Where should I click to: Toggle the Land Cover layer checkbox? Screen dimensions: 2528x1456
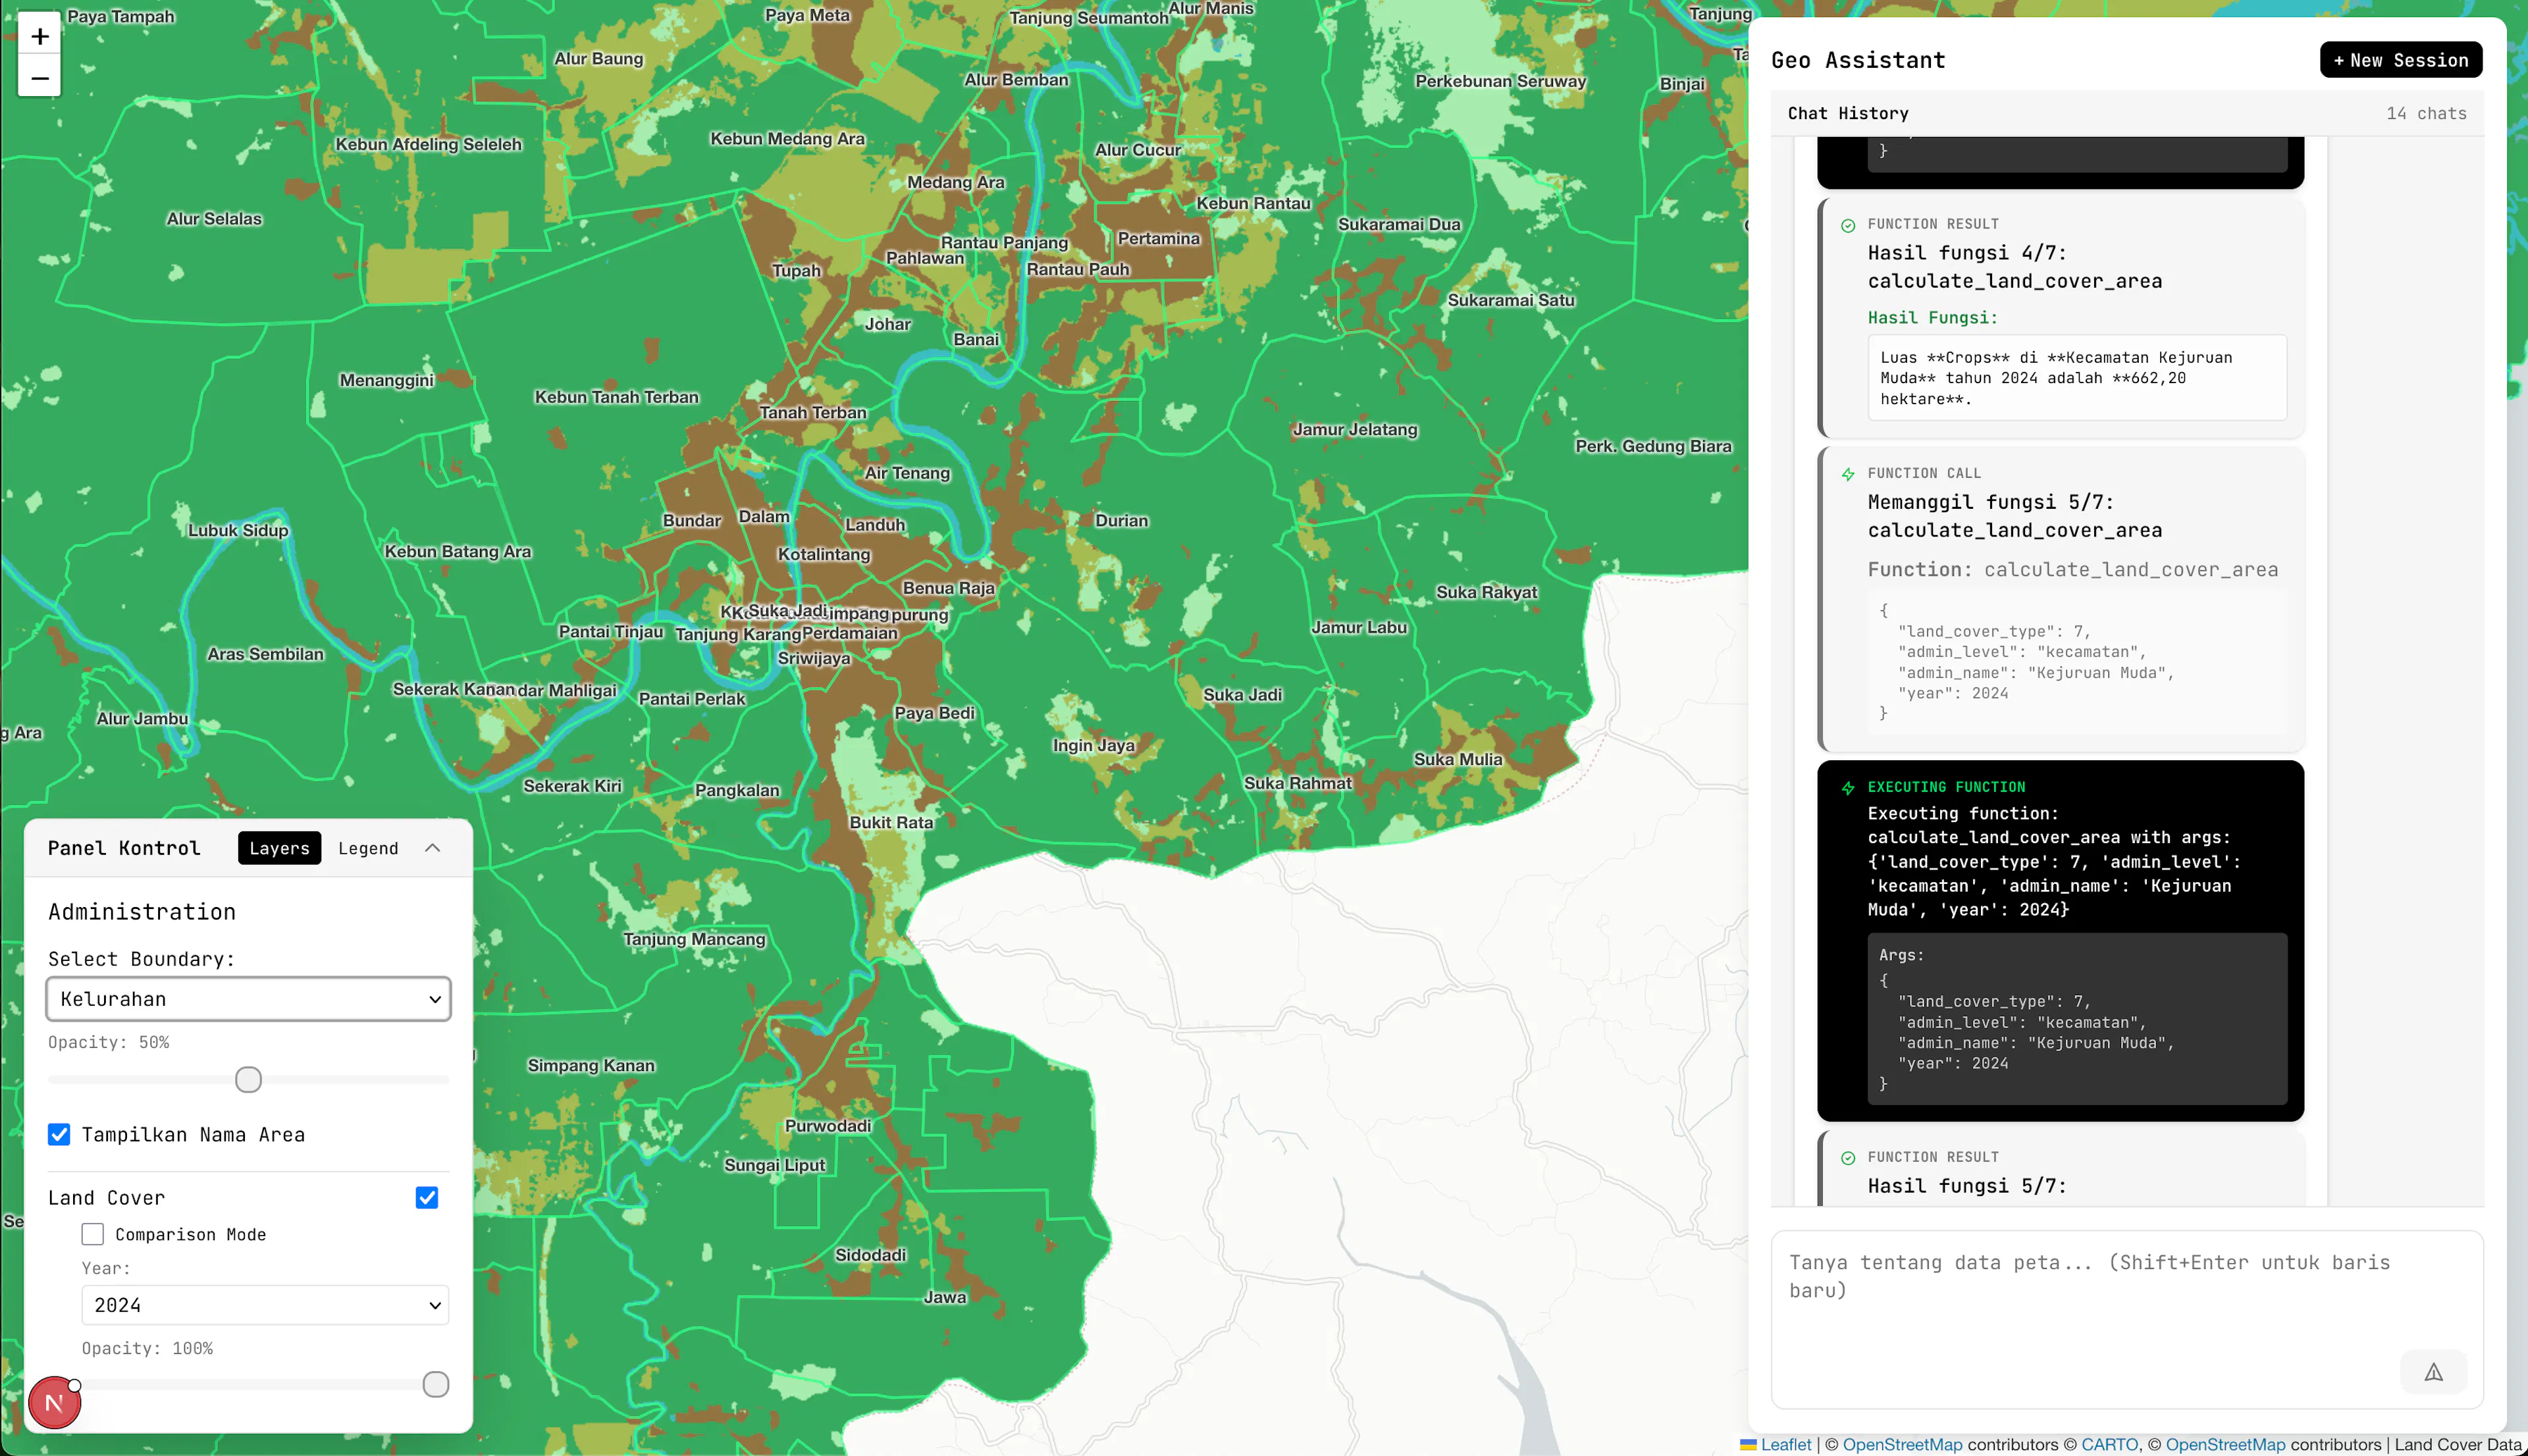pos(427,1197)
